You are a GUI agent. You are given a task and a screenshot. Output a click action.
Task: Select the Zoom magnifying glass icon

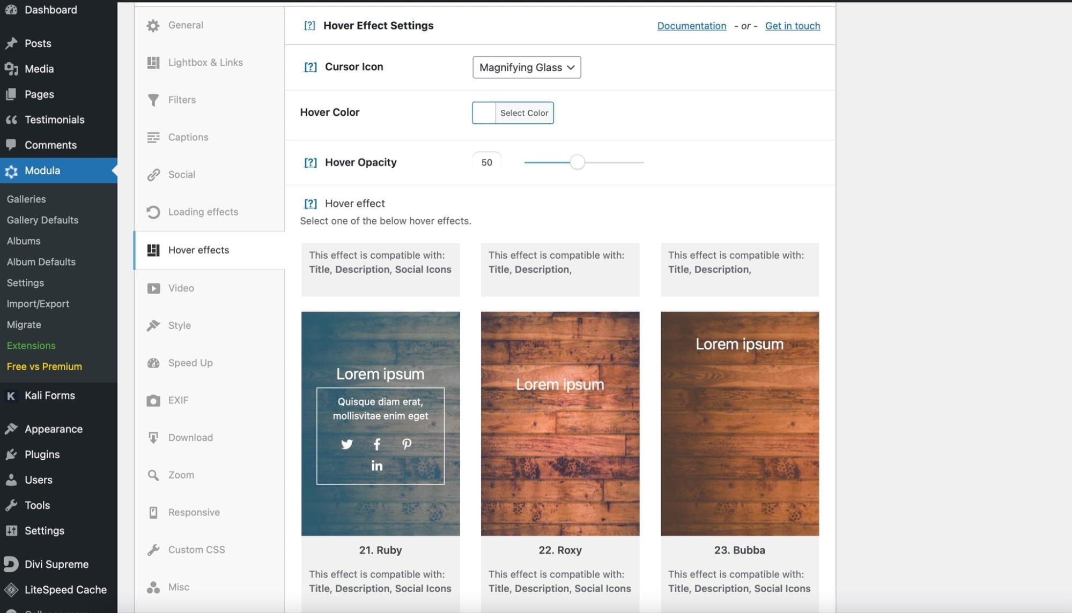(153, 475)
